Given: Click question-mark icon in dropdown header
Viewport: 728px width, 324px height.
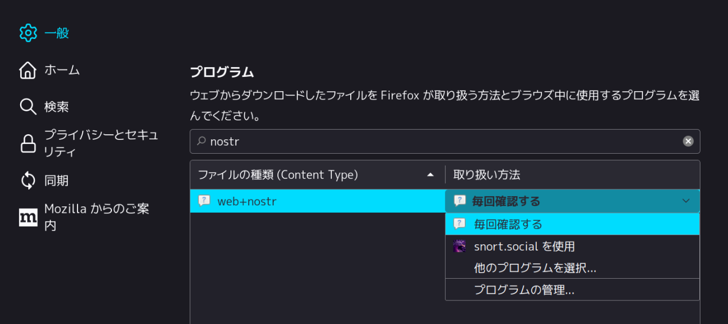Looking at the screenshot, I should [x=459, y=201].
